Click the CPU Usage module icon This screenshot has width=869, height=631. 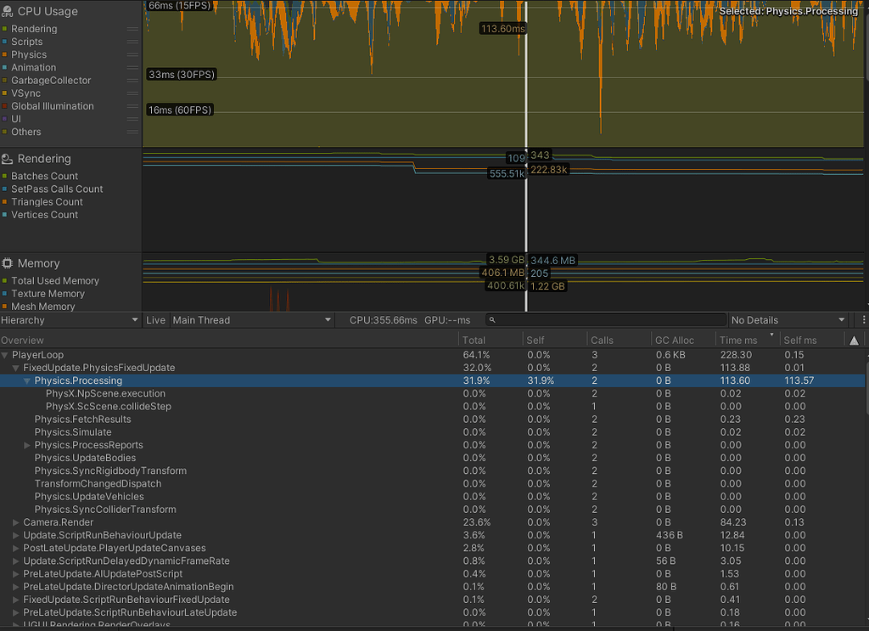click(x=7, y=11)
